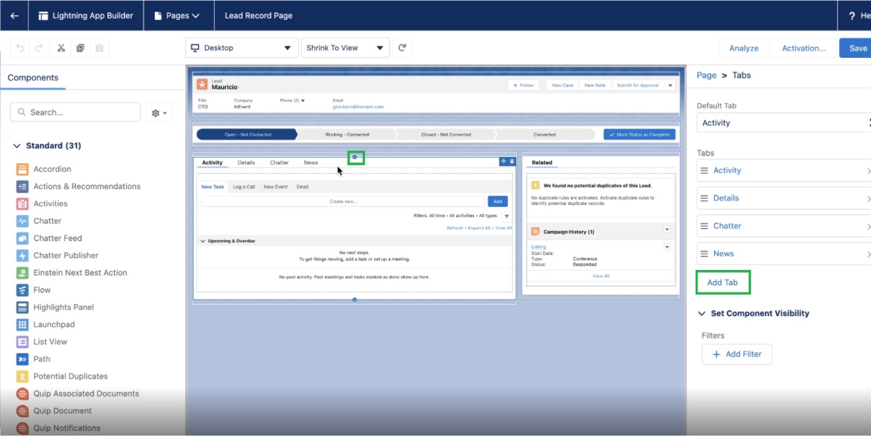This screenshot has width=871, height=436.
Task: Select Quip Associated Documents component icon
Action: [x=22, y=394]
